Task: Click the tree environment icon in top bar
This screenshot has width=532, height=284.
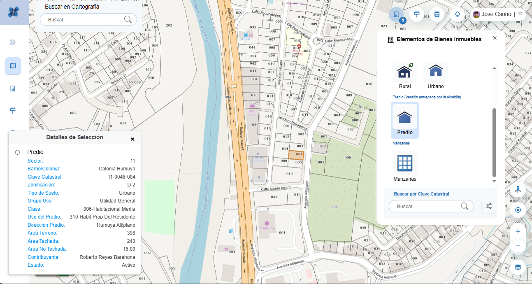Action: (458, 14)
